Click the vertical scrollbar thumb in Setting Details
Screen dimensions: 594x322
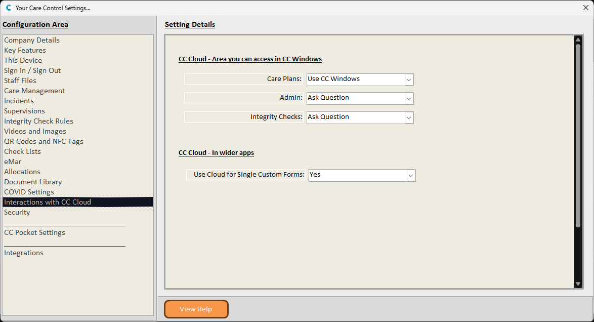pos(578,136)
